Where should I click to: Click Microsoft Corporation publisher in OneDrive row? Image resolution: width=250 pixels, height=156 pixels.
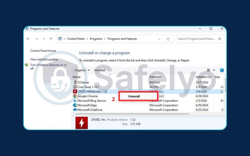pyautogui.click(x=163, y=110)
